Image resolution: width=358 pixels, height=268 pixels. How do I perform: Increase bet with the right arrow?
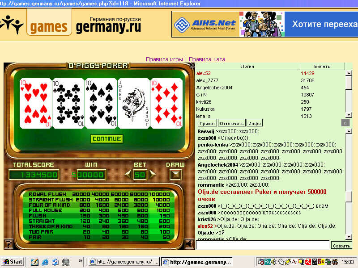[x=153, y=174]
